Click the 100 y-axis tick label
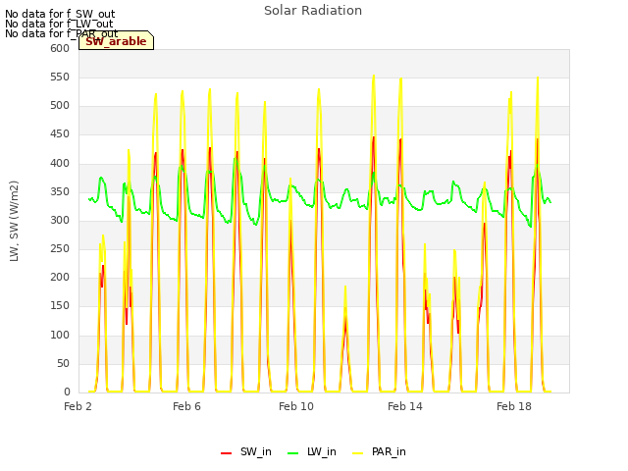This screenshot has width=628, height=471. [60, 335]
